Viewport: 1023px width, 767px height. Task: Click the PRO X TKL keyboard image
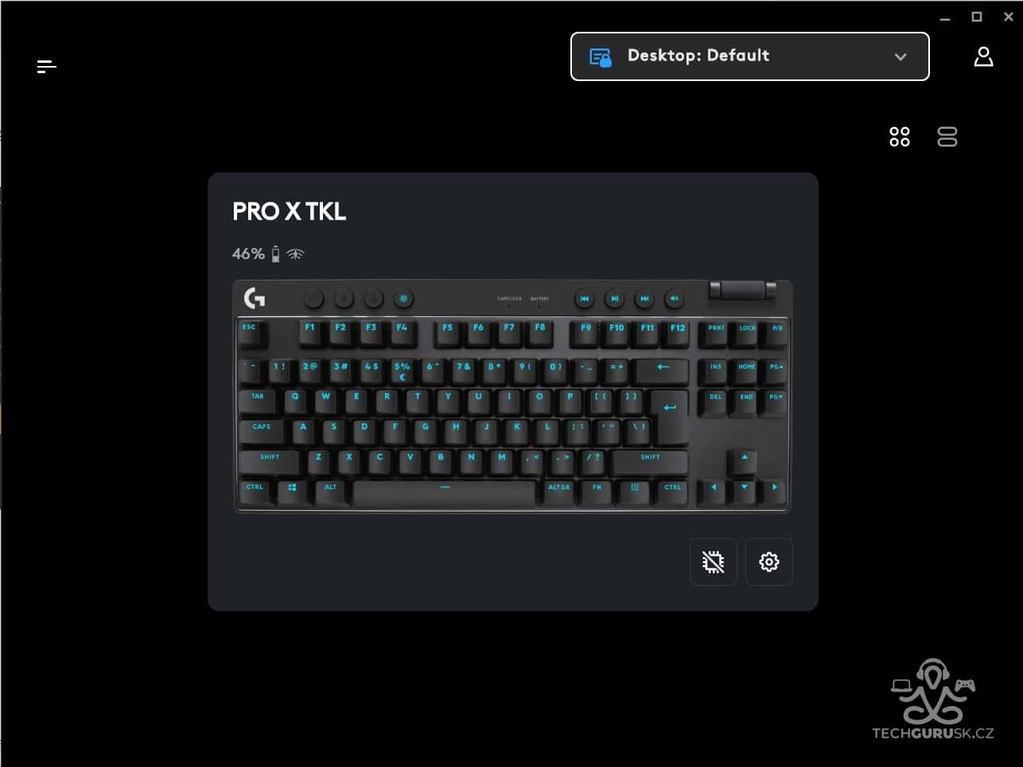click(512, 396)
